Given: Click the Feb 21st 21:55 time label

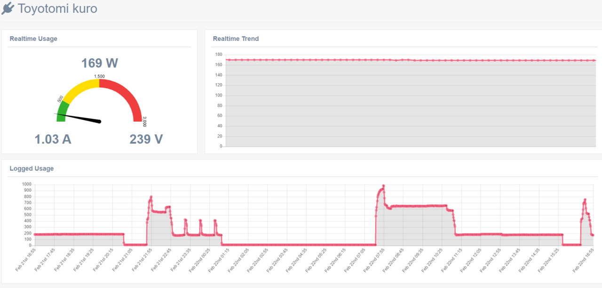Looking at the screenshot, I should [x=143, y=260].
